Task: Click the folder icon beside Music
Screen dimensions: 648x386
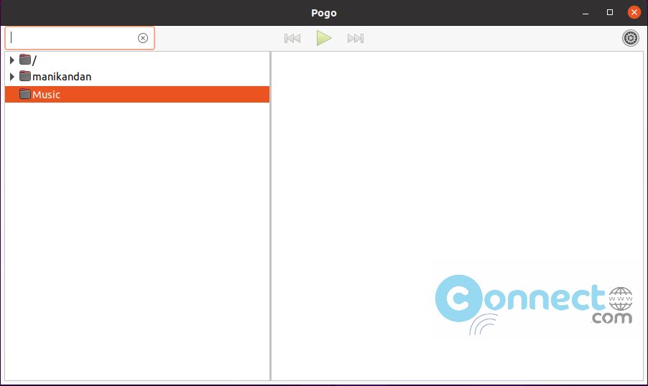Action: 25,94
